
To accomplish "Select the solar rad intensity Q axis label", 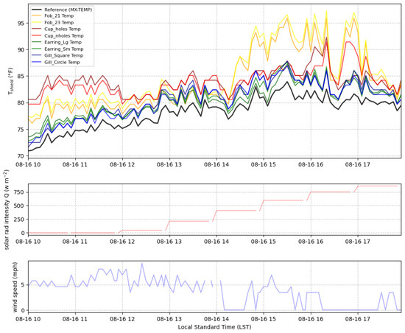I will 7,209.
